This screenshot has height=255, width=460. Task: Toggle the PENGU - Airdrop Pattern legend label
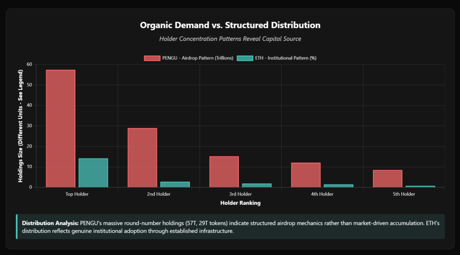click(x=197, y=58)
